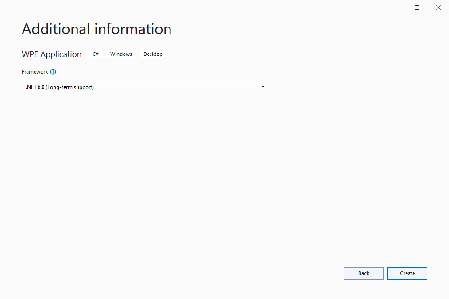Image resolution: width=449 pixels, height=299 pixels.
Task: Click the X icon at top right
Action: (438, 8)
